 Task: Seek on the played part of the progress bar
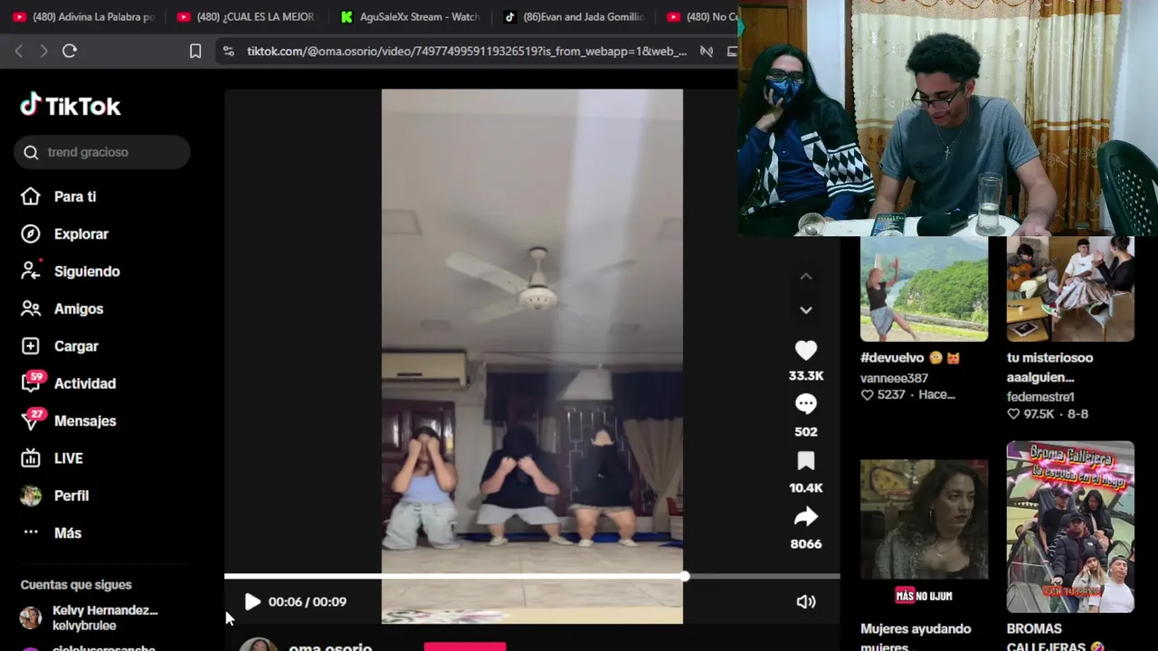tap(454, 576)
